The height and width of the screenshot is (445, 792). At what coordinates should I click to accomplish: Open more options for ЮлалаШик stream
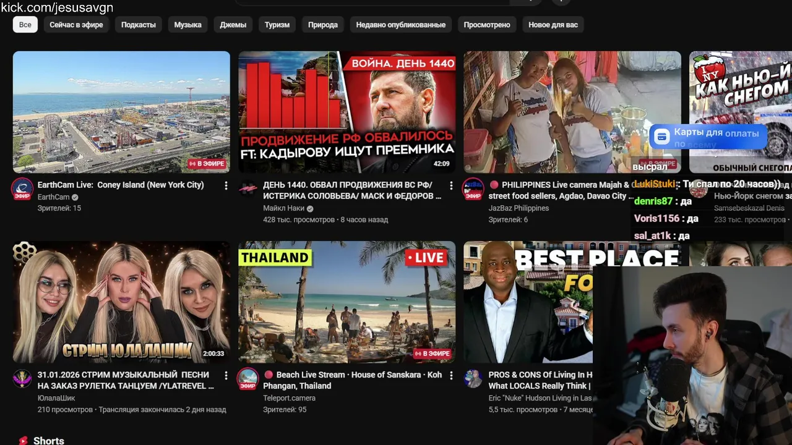coord(226,375)
